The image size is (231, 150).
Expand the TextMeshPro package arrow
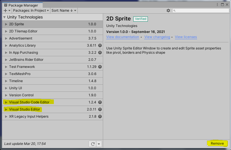coord(6,74)
